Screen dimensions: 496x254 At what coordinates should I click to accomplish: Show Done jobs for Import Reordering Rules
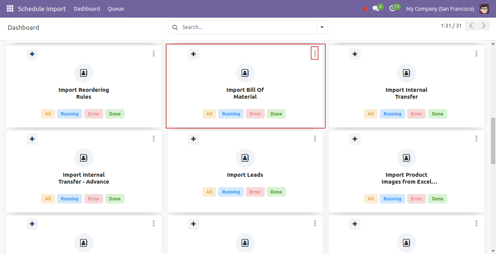point(115,114)
